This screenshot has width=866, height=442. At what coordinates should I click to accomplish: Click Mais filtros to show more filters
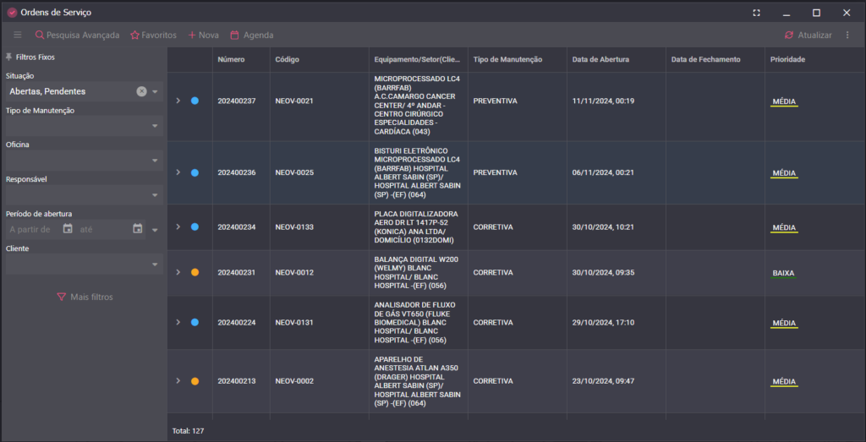(84, 297)
